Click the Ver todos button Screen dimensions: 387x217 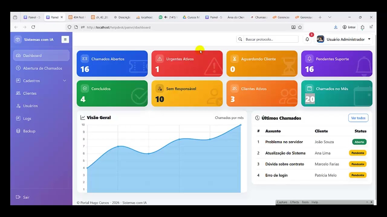click(358, 118)
